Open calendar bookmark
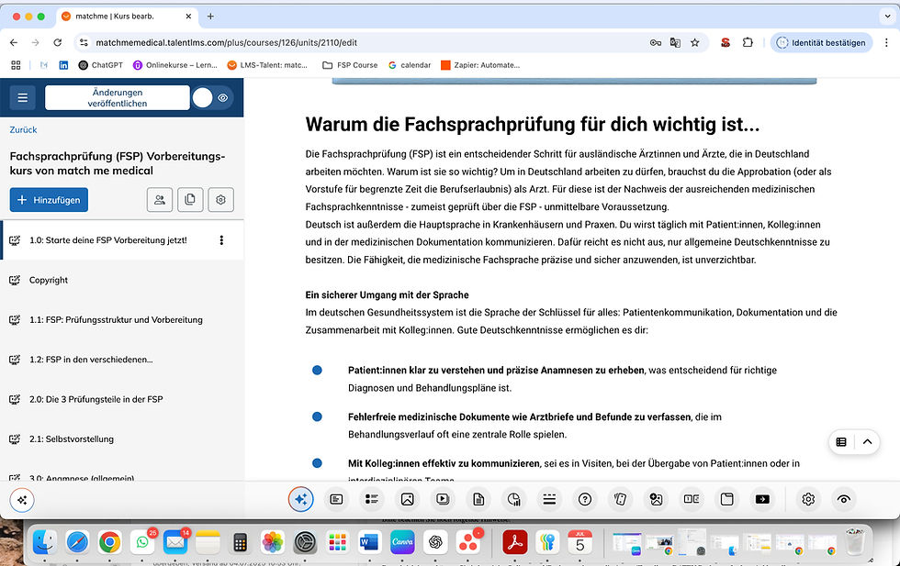 point(410,65)
